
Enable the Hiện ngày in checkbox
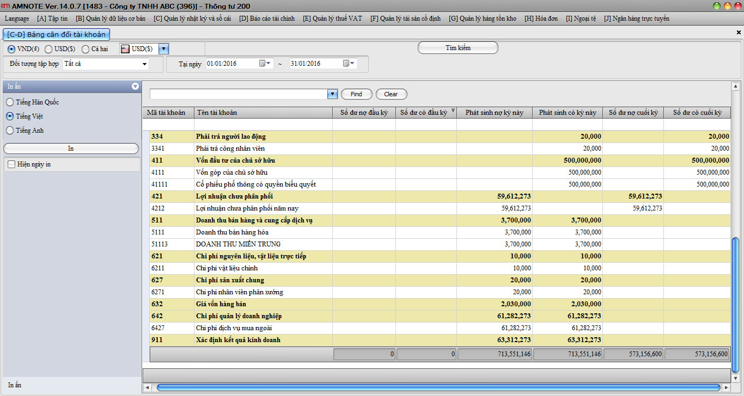[11, 164]
